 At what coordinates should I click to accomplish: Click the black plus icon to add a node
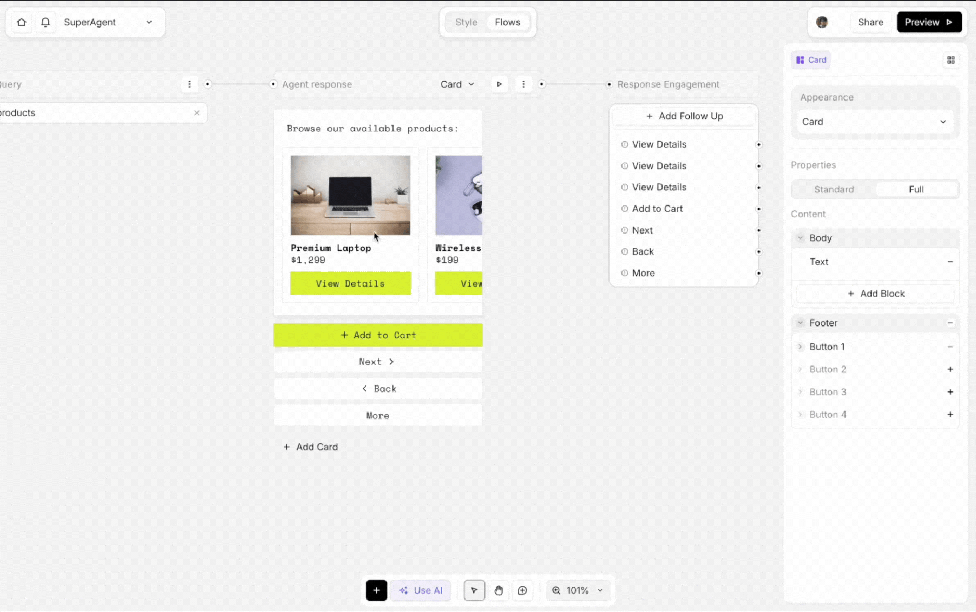[x=376, y=590]
